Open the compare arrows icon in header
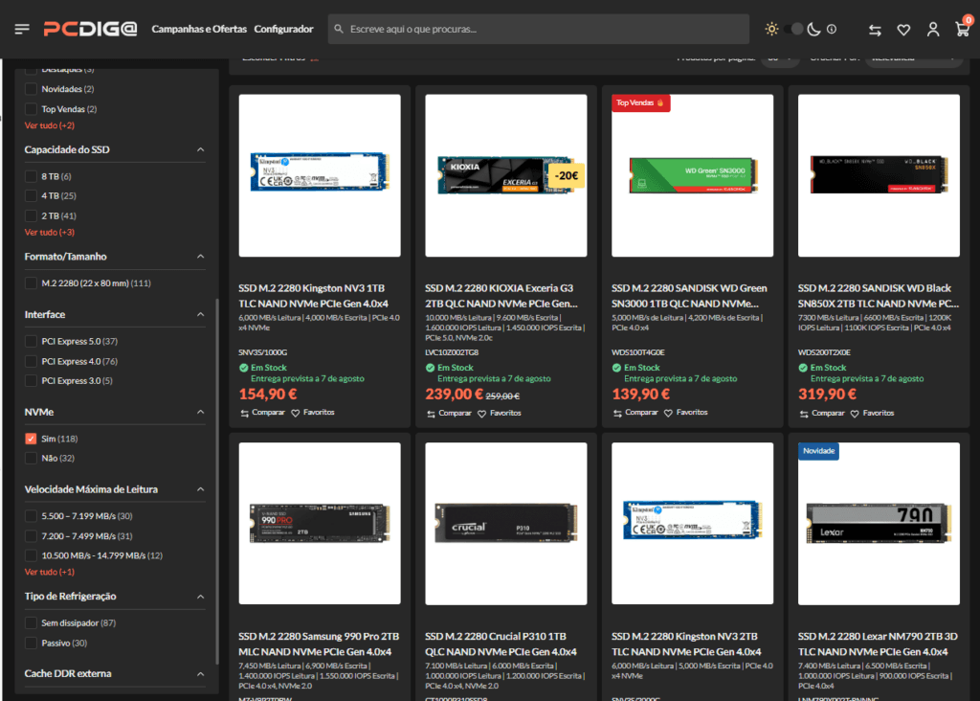The height and width of the screenshot is (701, 980). click(875, 30)
